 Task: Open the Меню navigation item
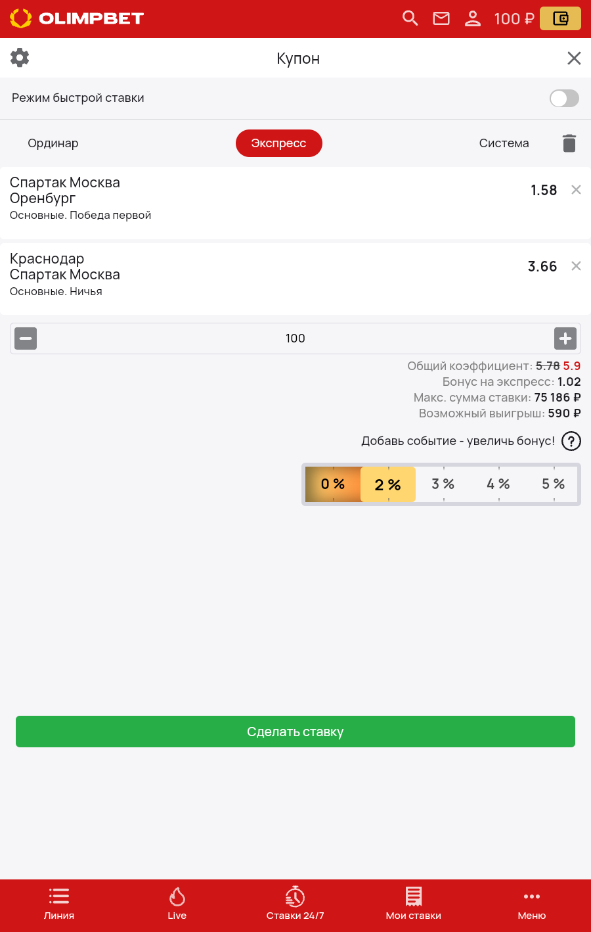pos(532,904)
